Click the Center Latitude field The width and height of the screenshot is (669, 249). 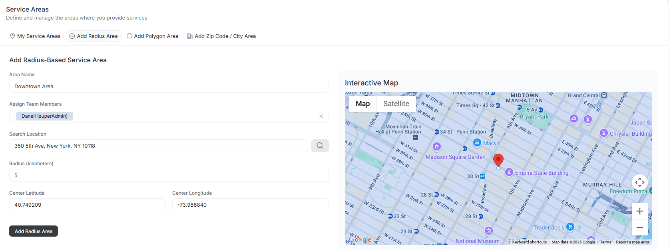coord(88,205)
